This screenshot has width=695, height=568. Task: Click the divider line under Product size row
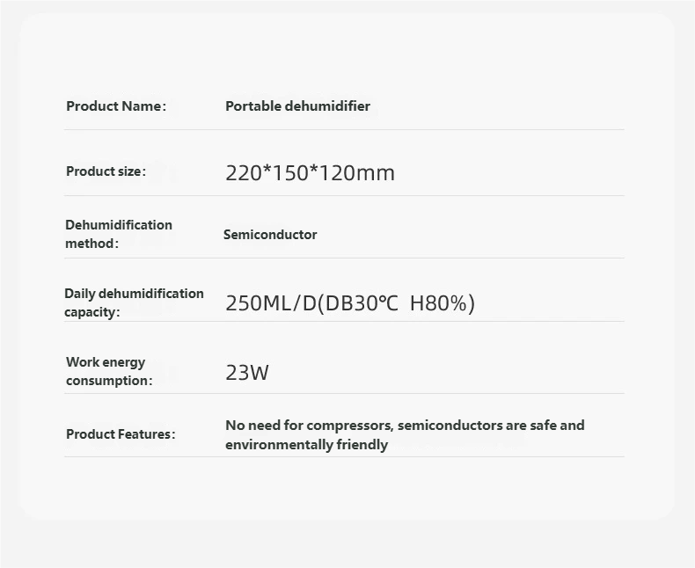[x=344, y=195]
